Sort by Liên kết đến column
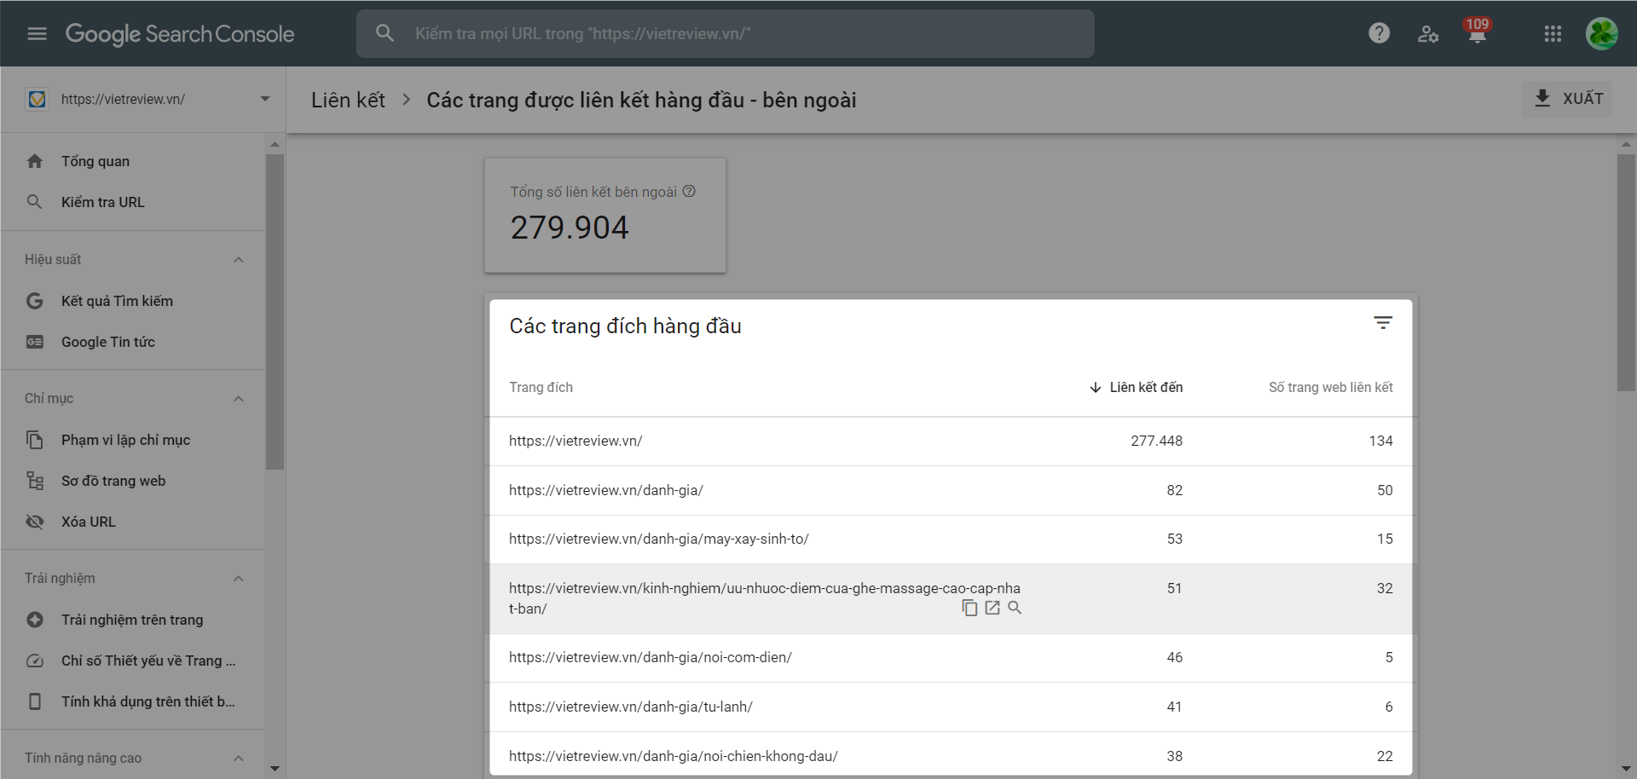Image resolution: width=1637 pixels, height=779 pixels. (1136, 388)
